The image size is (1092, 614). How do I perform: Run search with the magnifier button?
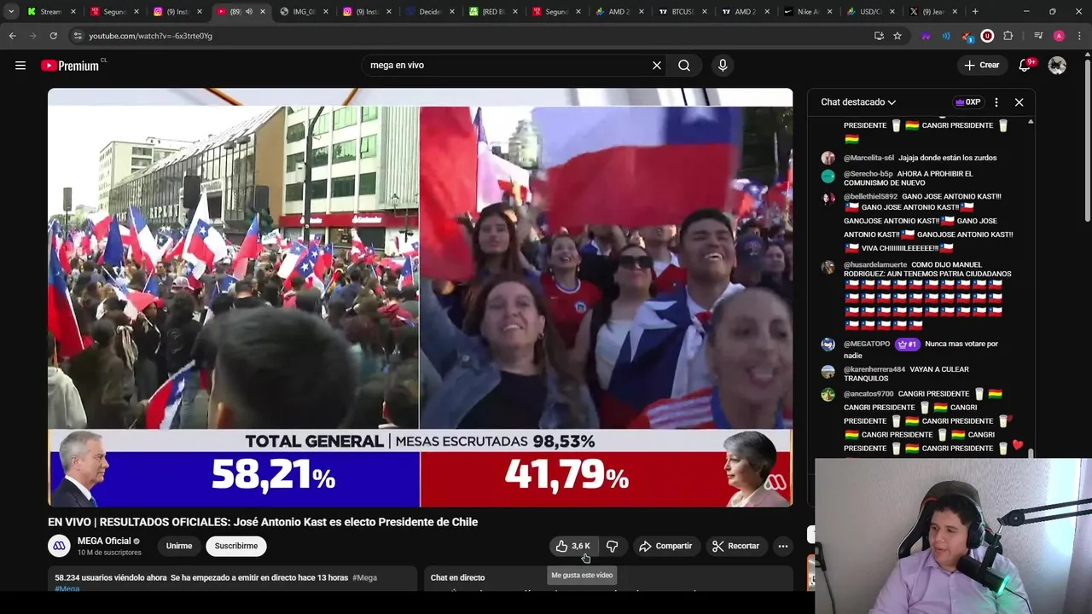[x=684, y=66]
